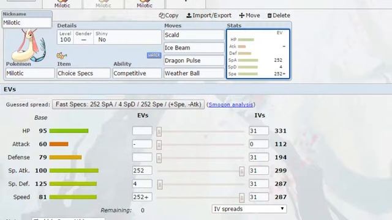The width and height of the screenshot is (392, 220).
Task: Click the HP total stat 331
Action: [281, 131]
